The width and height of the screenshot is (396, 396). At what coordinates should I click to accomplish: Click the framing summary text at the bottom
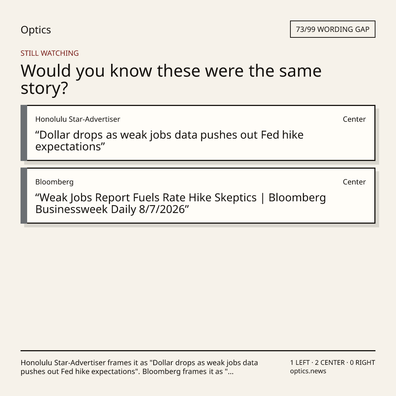(x=139, y=367)
